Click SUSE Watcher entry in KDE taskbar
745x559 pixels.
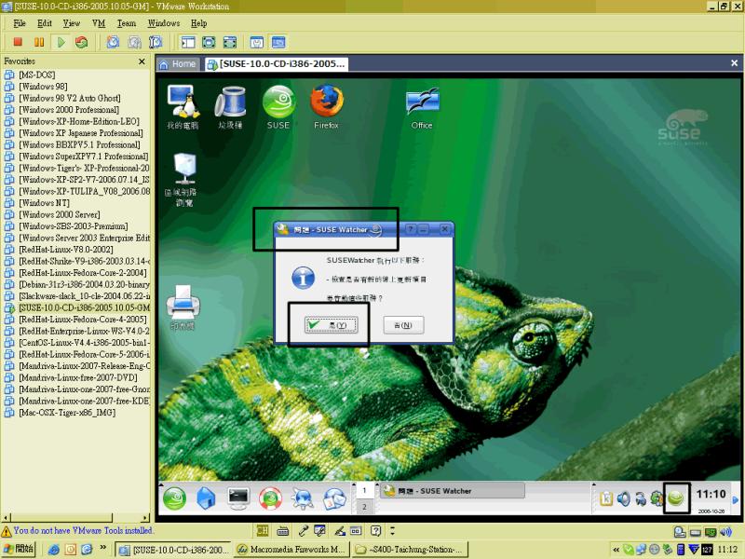pyautogui.click(x=453, y=491)
